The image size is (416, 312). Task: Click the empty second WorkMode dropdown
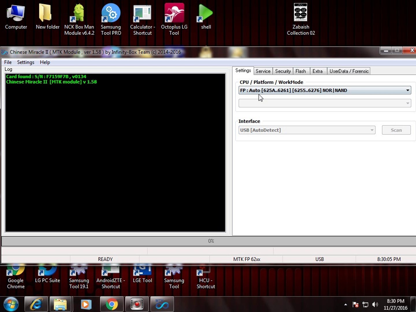pos(325,103)
